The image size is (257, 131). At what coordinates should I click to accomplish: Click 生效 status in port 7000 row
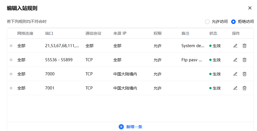215,74
